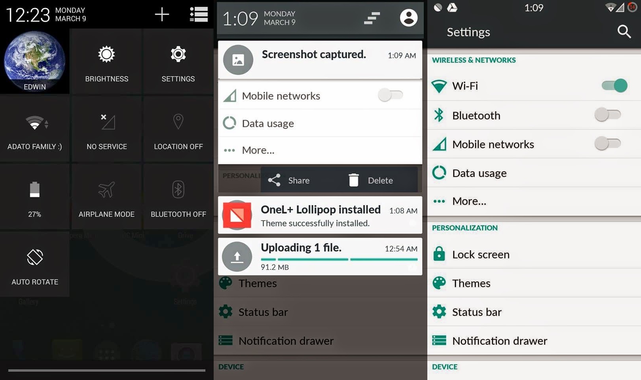Tap the Uploading 1 file progress bar
The height and width of the screenshot is (380, 641).
point(339,259)
